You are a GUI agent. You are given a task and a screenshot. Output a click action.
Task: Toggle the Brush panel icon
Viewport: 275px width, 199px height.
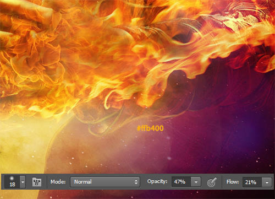[x=37, y=182]
